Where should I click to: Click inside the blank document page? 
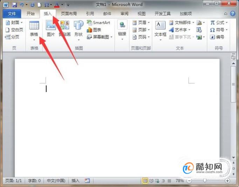[117, 118]
